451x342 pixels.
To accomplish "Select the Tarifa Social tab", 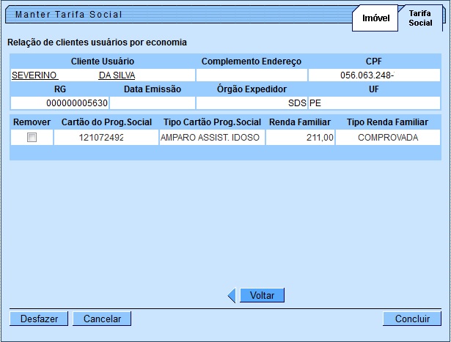I will pyautogui.click(x=420, y=18).
